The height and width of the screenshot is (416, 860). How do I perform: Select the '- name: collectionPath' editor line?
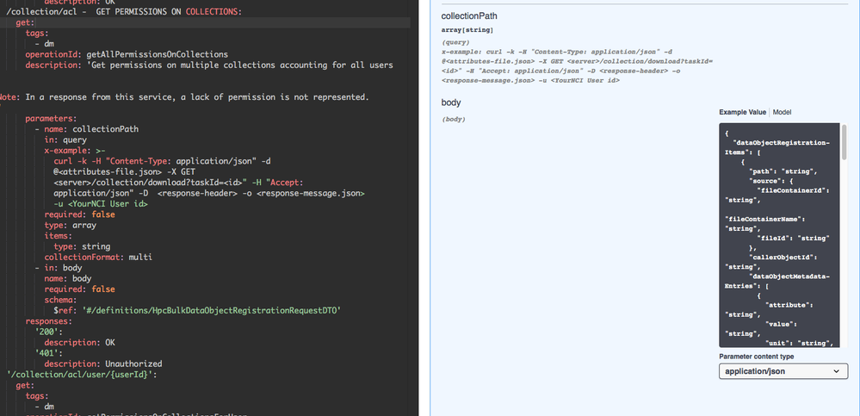click(x=86, y=129)
